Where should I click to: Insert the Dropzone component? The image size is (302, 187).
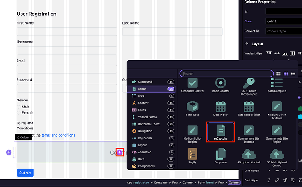220,156
